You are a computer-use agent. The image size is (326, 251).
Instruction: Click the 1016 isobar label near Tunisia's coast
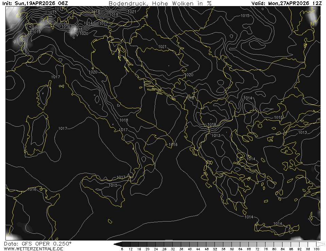pyautogui.click(x=32, y=189)
